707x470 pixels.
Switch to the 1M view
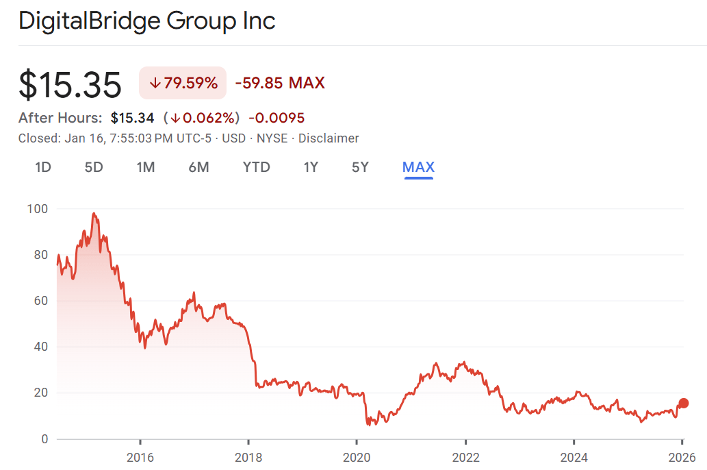coord(145,166)
